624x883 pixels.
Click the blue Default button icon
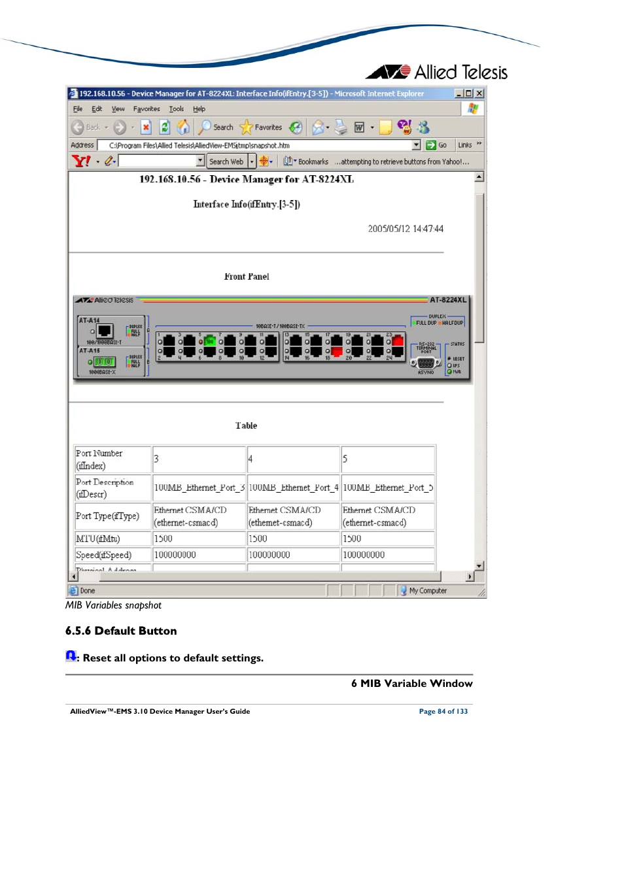(x=71, y=656)
